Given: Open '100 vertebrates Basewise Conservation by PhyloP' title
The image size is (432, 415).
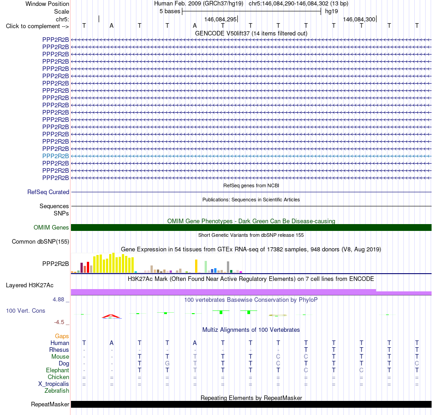Looking at the screenshot, I should 251,300.
